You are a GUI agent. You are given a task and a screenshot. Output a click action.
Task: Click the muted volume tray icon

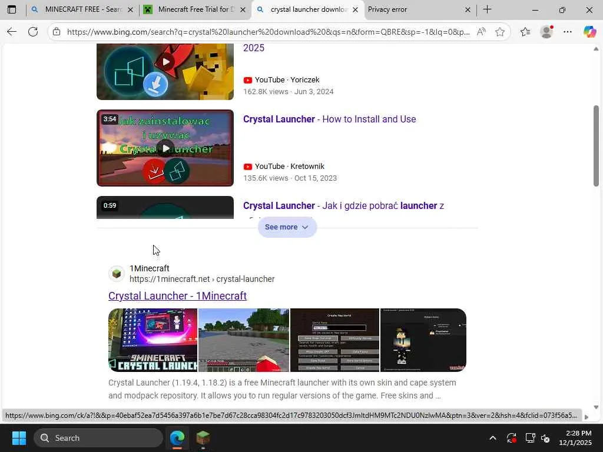click(x=545, y=438)
